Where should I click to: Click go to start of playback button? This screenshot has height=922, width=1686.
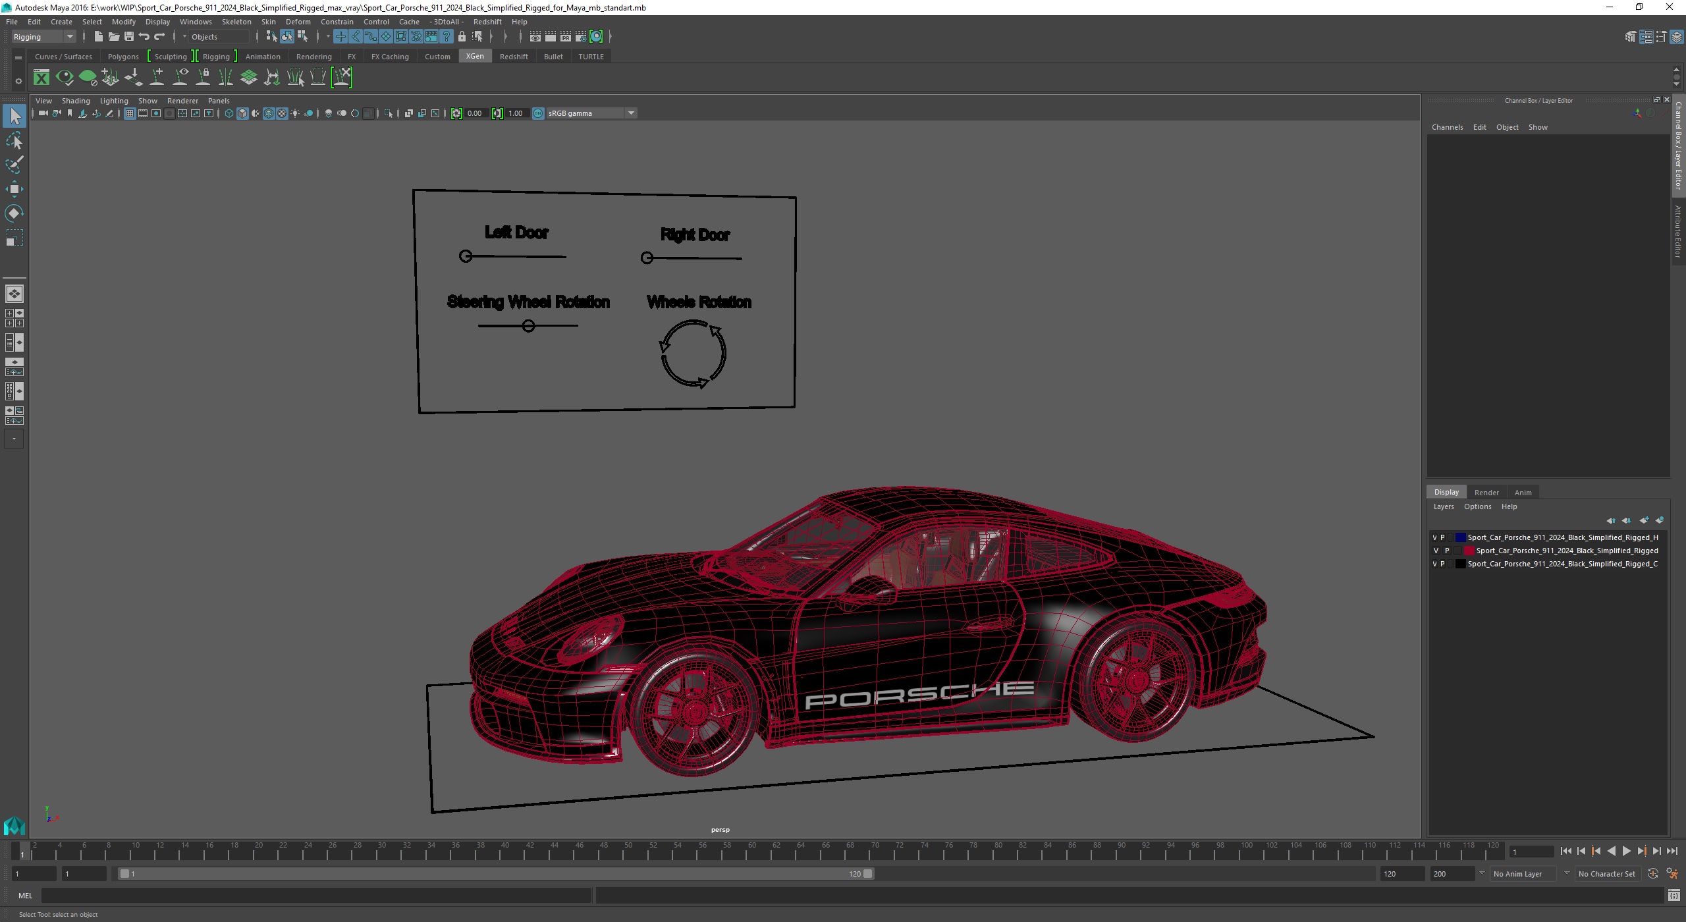(x=1565, y=851)
